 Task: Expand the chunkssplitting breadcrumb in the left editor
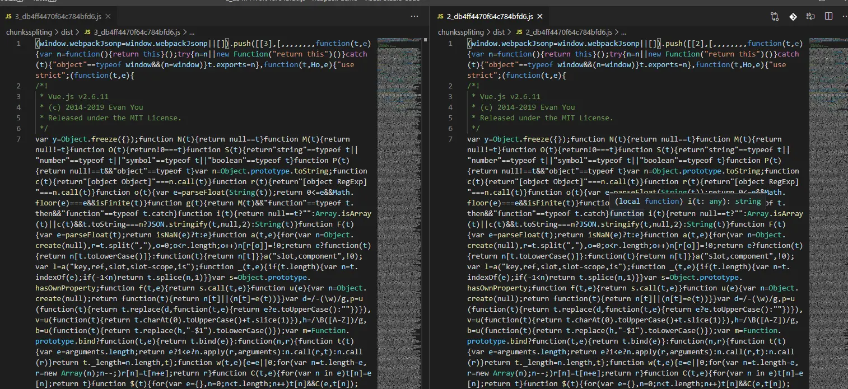pos(28,32)
